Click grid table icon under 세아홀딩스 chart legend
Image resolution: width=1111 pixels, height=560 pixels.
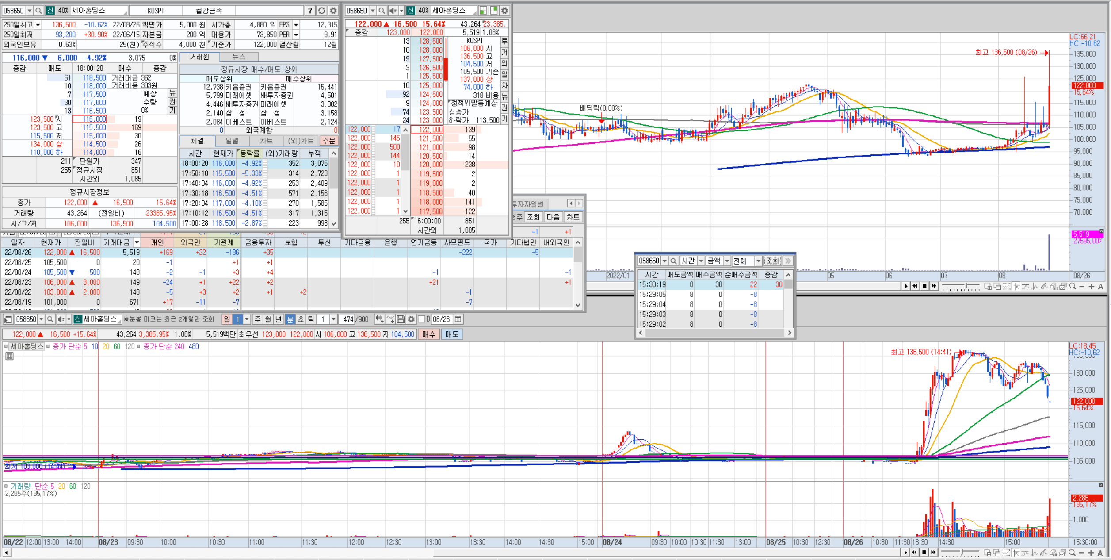(x=9, y=357)
